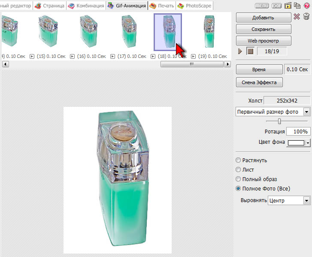312x257 pixels.
Task: Open the Цвет фона color dropdown arrow
Action: click(308, 143)
